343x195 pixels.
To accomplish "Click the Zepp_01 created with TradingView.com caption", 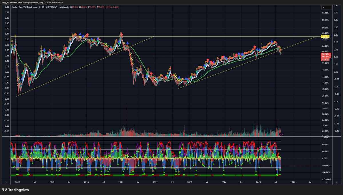I will click(x=33, y=2).
